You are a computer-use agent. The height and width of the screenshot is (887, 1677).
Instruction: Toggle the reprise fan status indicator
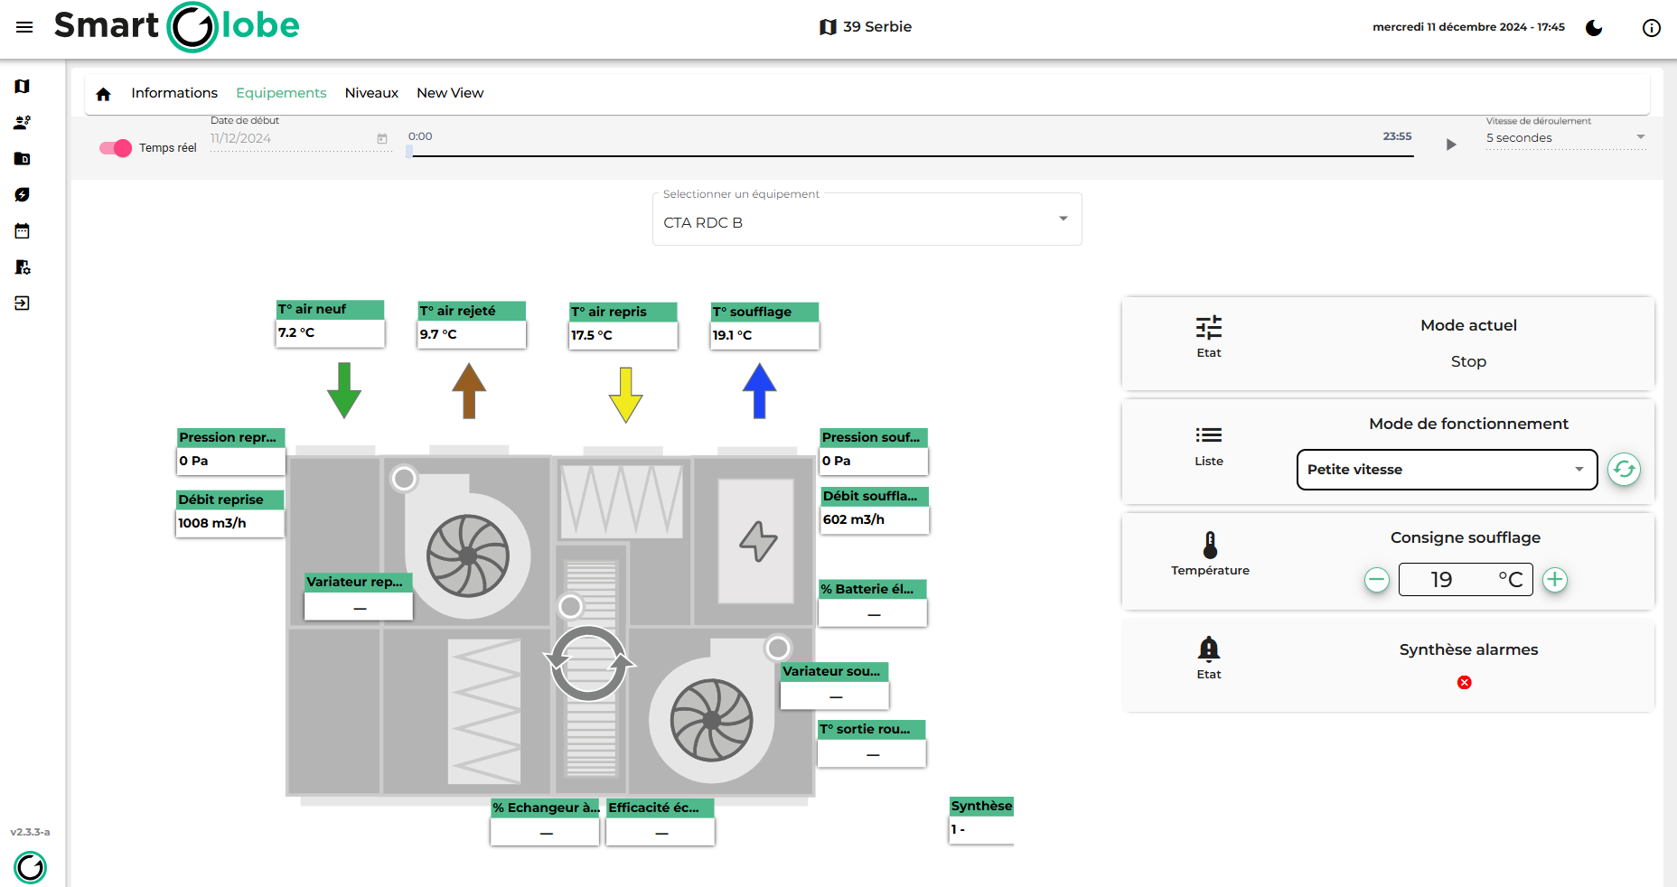[404, 479]
